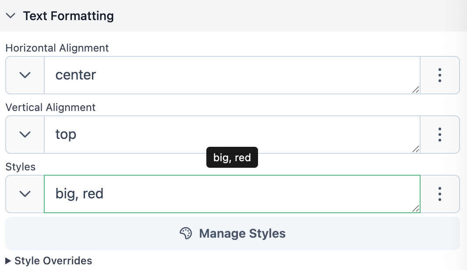
Task: Open the Horizontal Alignment dropdown arrow
Action: [25, 75]
